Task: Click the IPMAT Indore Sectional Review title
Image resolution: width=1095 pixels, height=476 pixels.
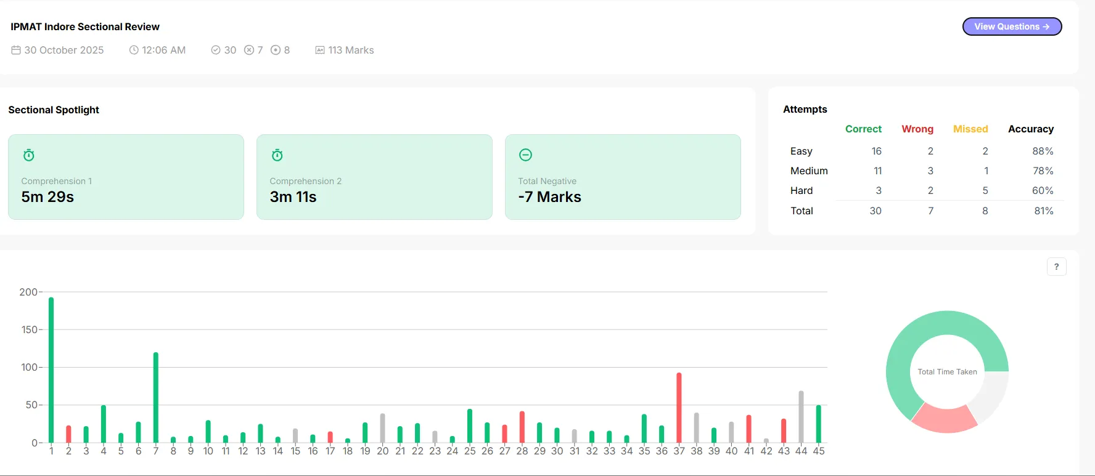Action: pyautogui.click(x=85, y=26)
